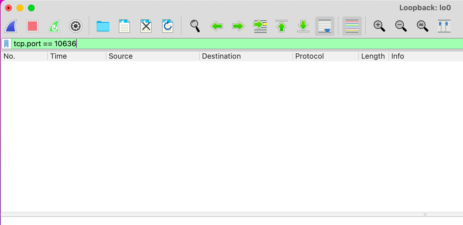Toggle packet list colorization
The image size is (463, 225).
tap(352, 26)
